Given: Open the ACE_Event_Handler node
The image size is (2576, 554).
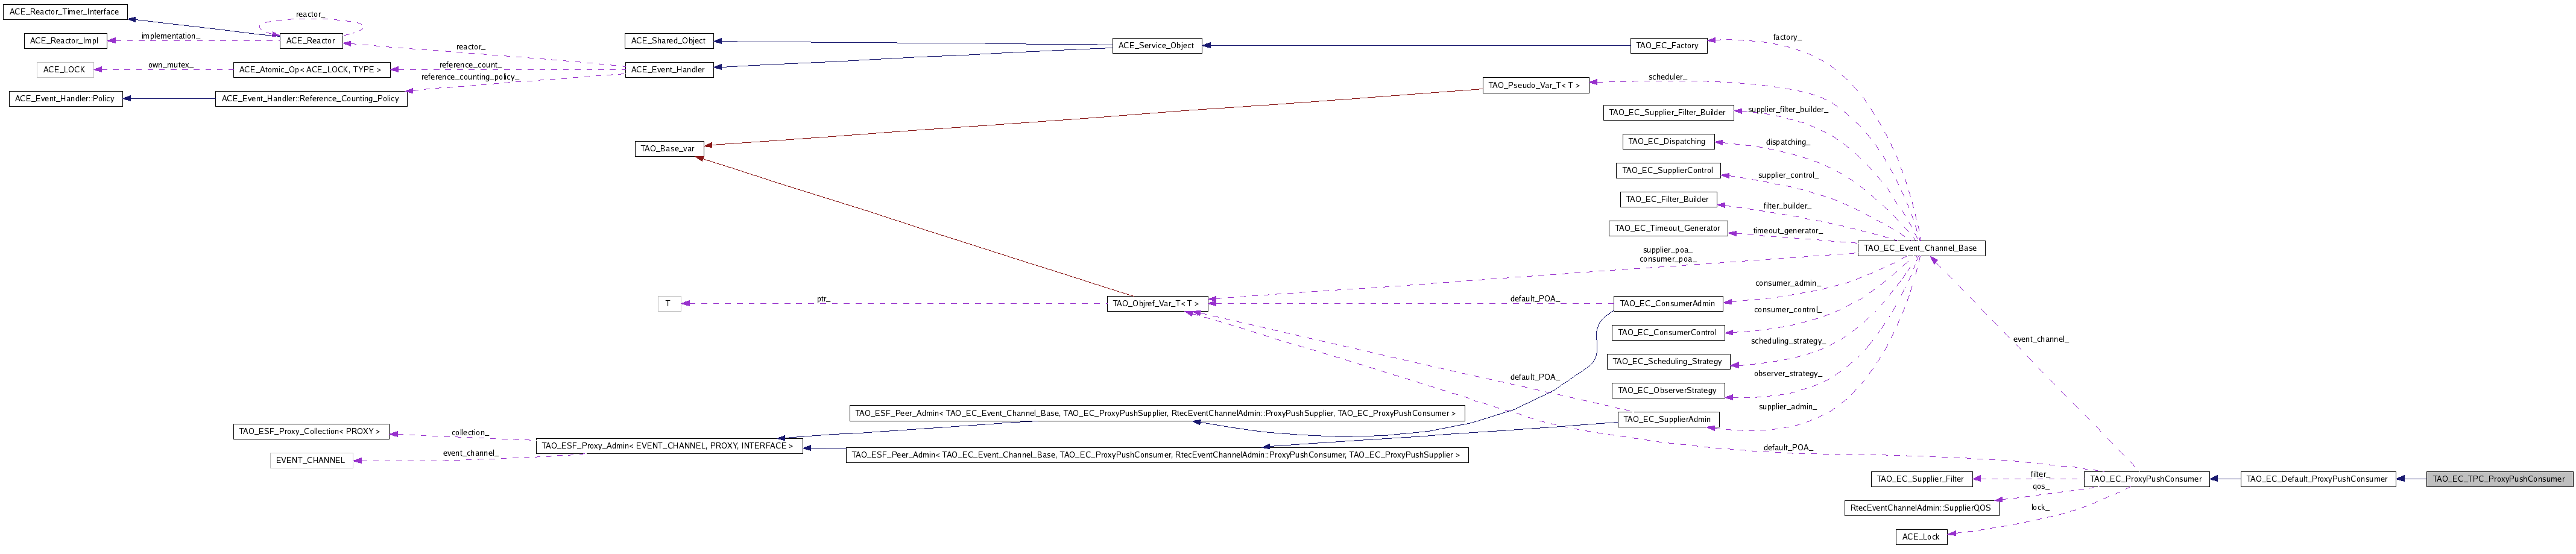Looking at the screenshot, I should 669,70.
